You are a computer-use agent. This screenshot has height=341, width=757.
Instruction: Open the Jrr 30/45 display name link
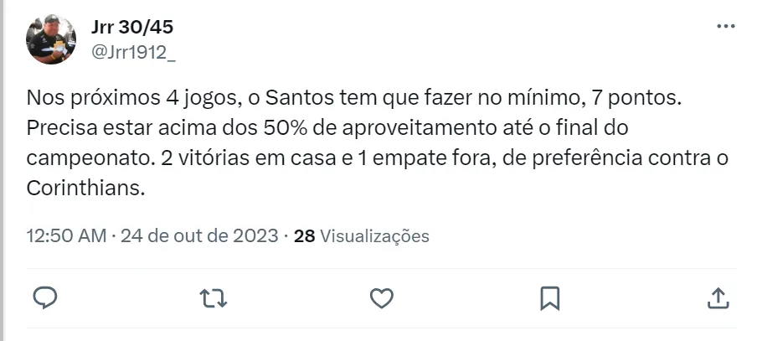pos(131,27)
